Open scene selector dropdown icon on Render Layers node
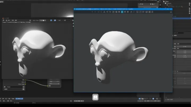The image size is (191, 107). point(5,87)
